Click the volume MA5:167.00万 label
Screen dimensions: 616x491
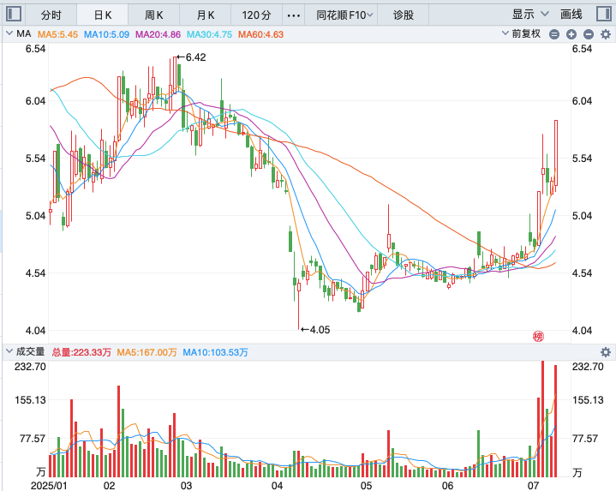tap(147, 352)
